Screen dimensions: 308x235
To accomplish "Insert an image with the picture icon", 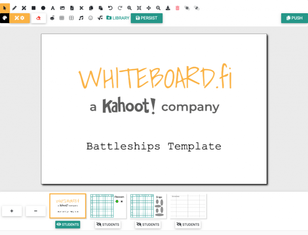I will pos(62,8).
